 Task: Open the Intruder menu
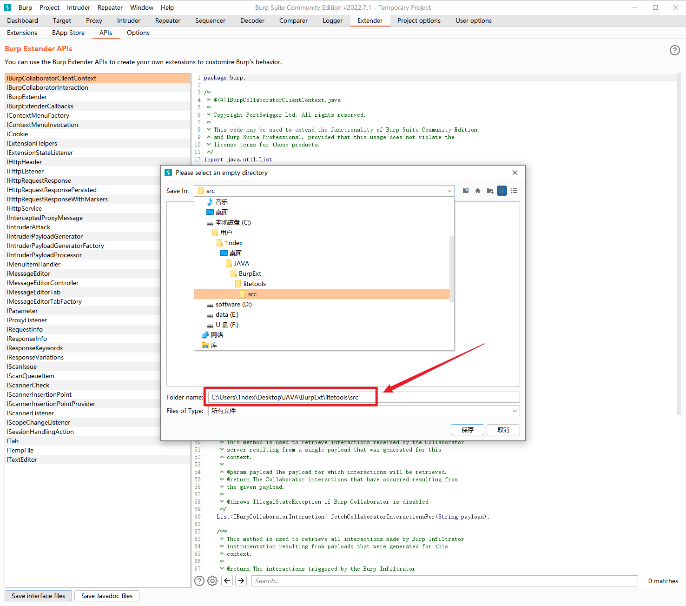[x=79, y=7]
